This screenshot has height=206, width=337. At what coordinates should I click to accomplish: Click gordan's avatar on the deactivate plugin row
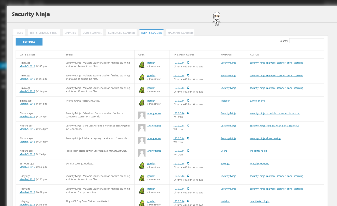click(x=142, y=203)
